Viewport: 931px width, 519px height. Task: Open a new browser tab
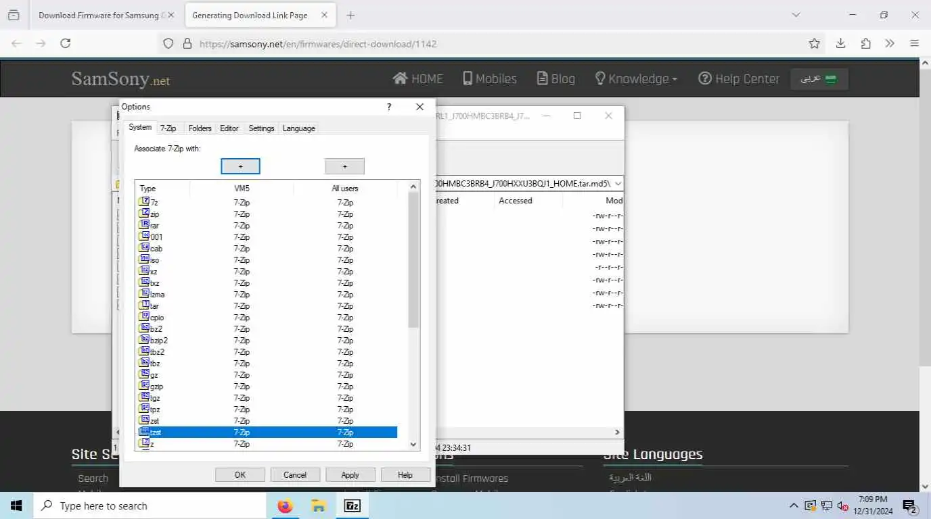(x=350, y=15)
